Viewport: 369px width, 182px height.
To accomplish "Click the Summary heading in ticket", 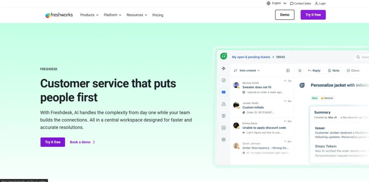I will 322,112.
